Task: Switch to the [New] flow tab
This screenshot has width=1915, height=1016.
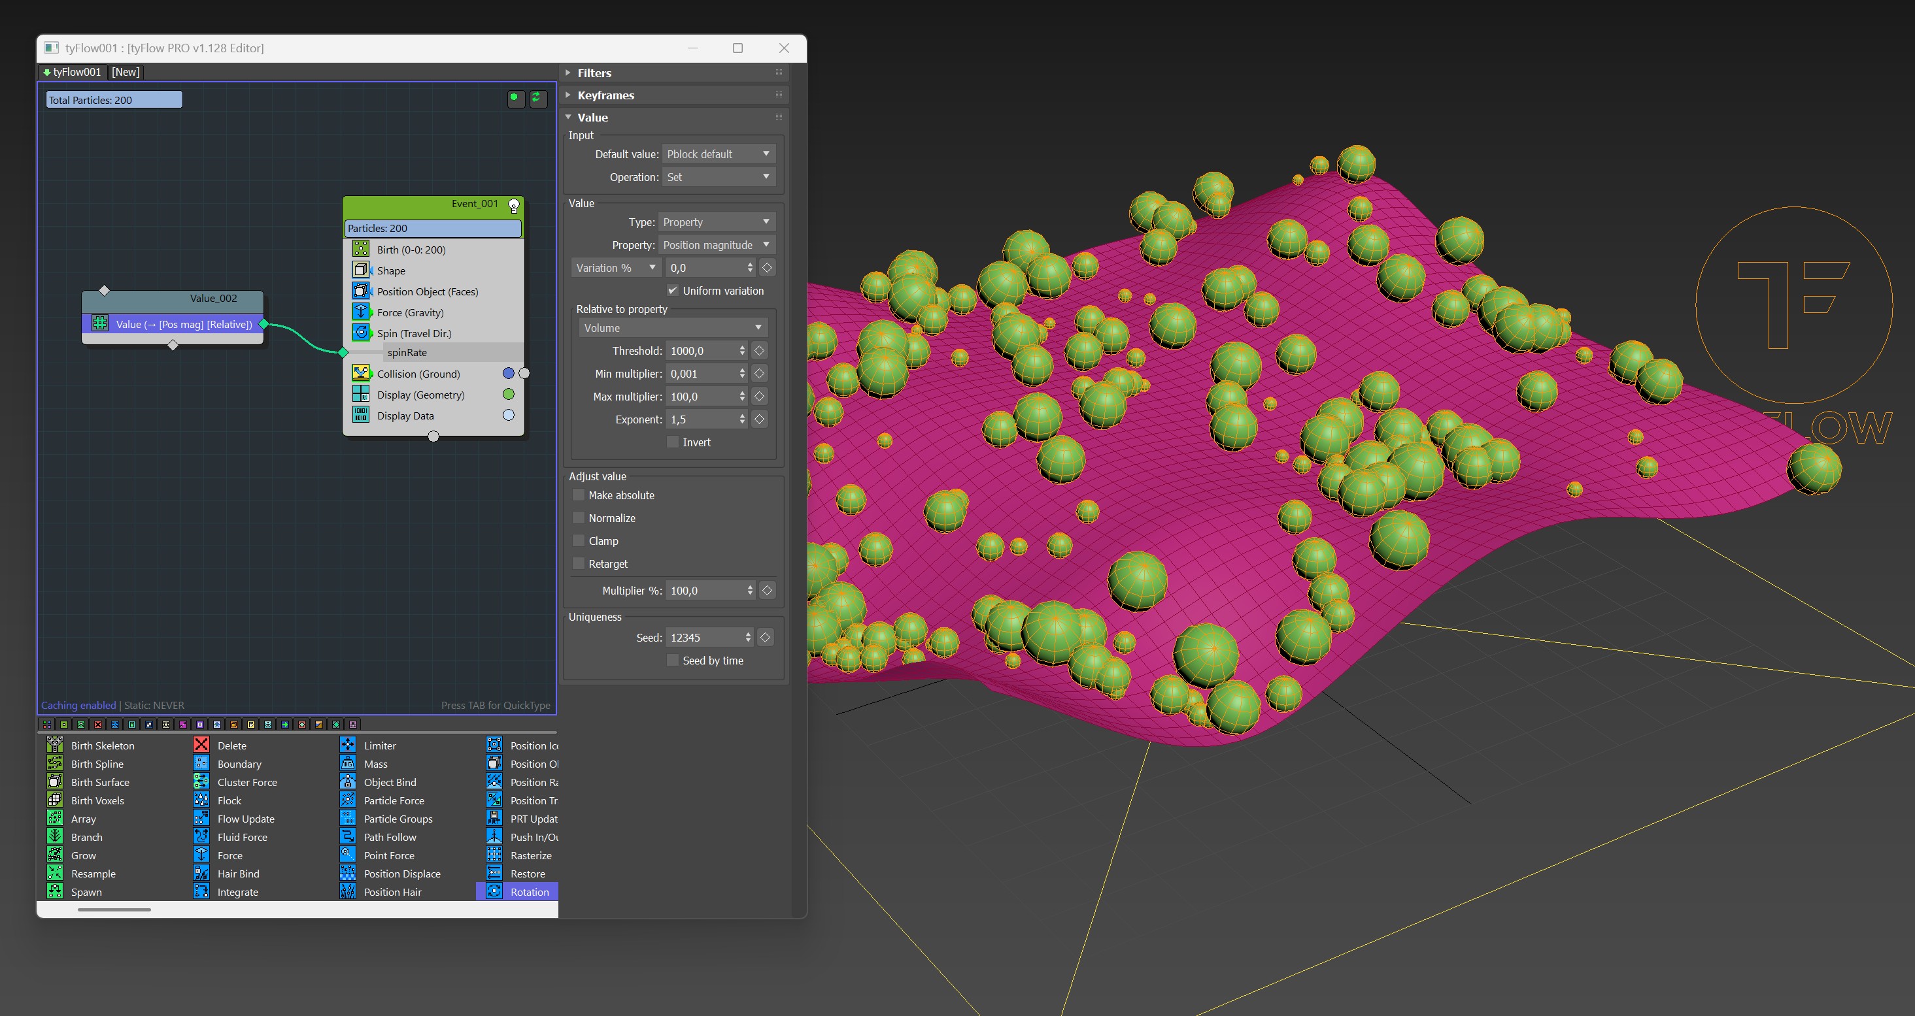Action: (126, 72)
